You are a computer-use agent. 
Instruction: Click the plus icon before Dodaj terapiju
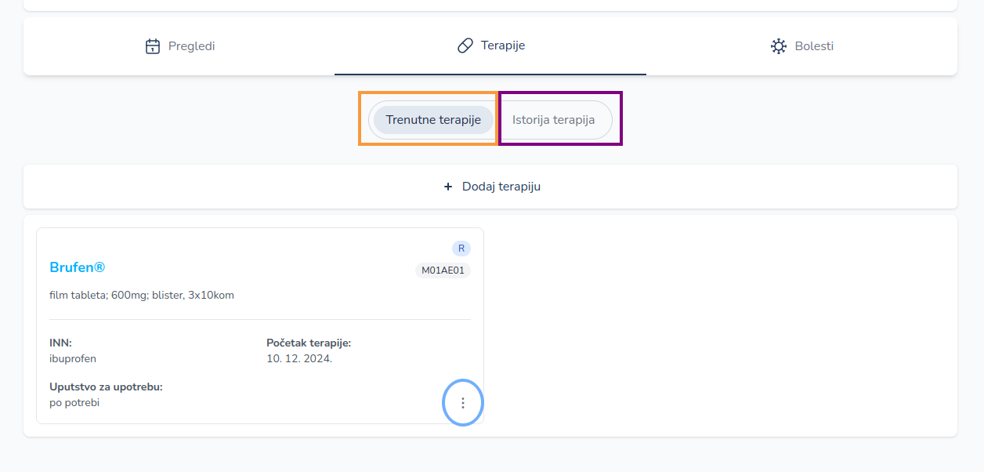pyautogui.click(x=448, y=187)
